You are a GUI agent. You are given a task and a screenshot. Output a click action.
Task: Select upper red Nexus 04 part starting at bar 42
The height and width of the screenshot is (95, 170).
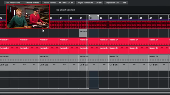point(159,42)
